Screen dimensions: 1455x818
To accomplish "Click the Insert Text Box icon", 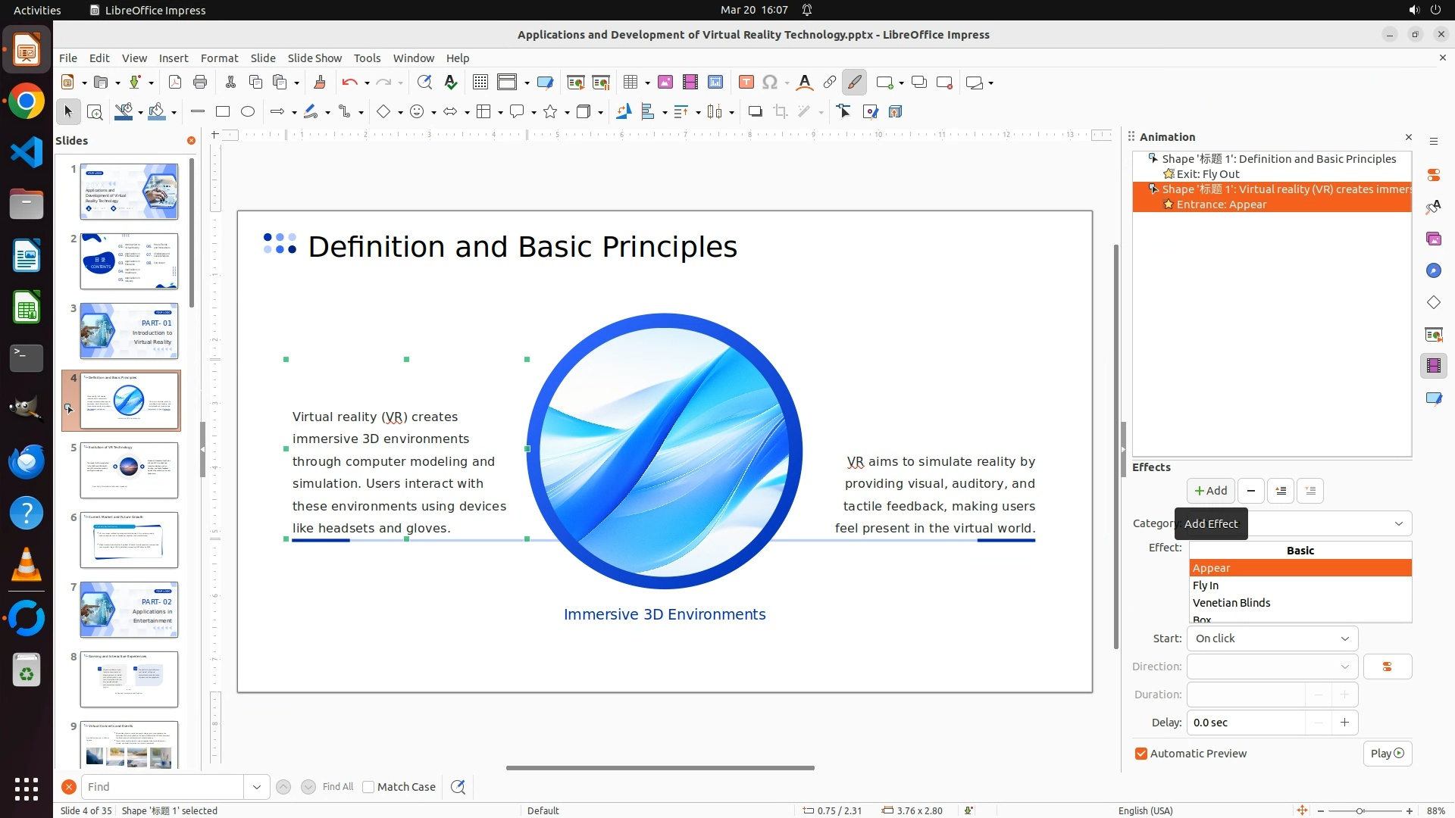I will pyautogui.click(x=746, y=83).
